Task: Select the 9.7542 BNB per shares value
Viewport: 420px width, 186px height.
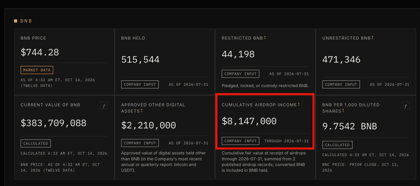Action: click(x=350, y=126)
